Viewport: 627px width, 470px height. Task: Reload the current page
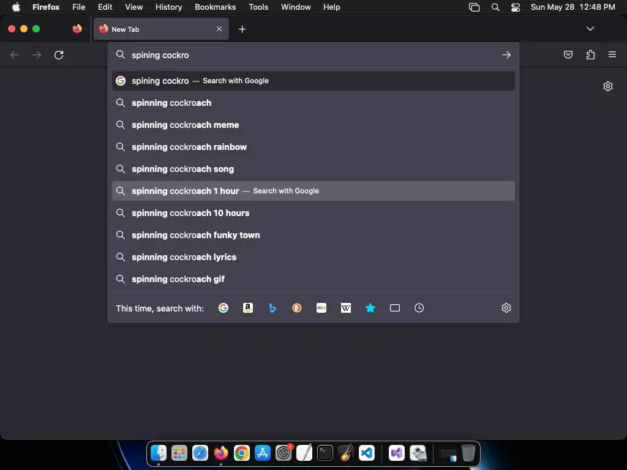pyautogui.click(x=59, y=54)
